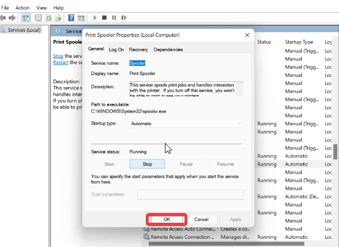The image size is (339, 247).
Task: Expand the Startup type dropdown
Action: 186,124
